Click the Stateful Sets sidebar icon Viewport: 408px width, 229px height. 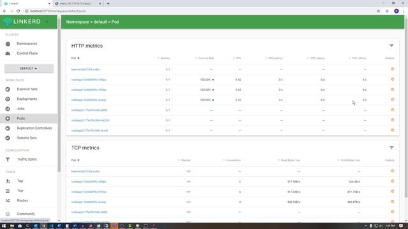click(8, 138)
